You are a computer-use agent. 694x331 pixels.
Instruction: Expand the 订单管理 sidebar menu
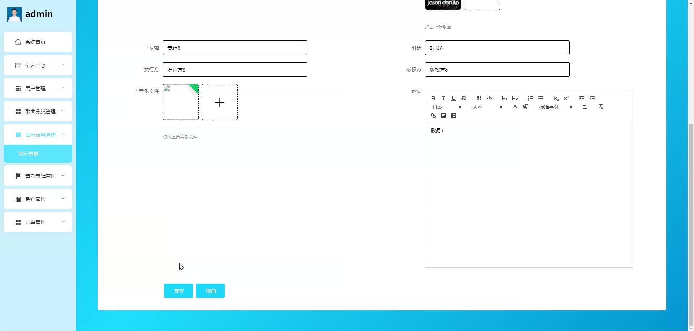[38, 222]
